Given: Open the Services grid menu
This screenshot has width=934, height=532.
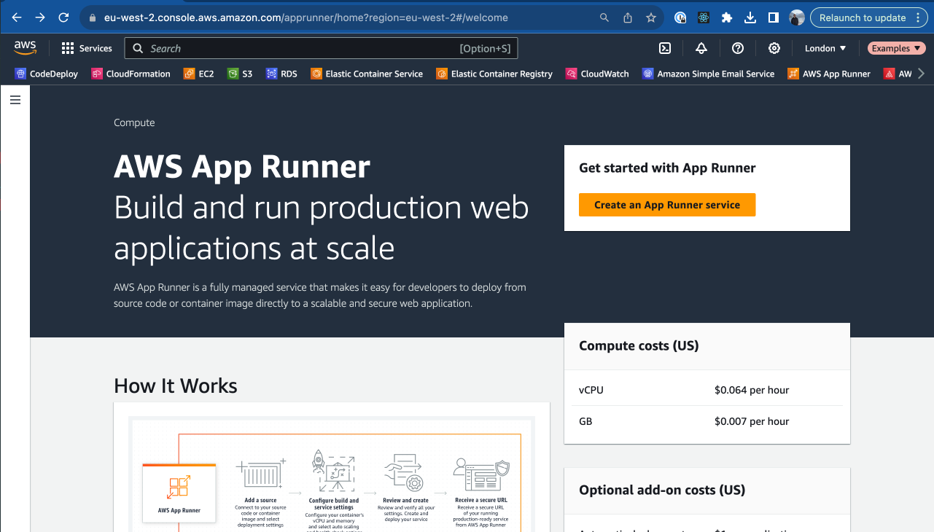Looking at the screenshot, I should [x=87, y=48].
